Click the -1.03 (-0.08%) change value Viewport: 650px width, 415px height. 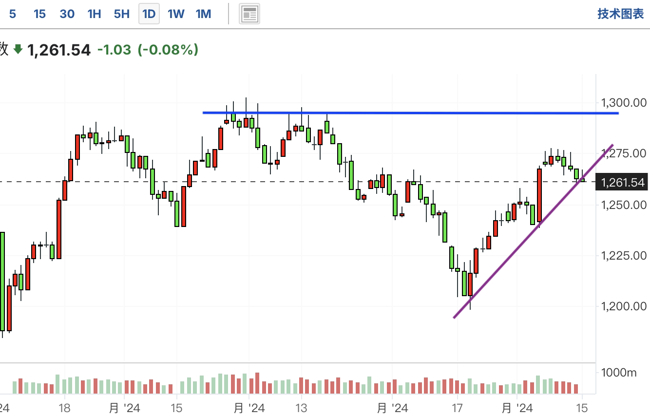tap(148, 49)
